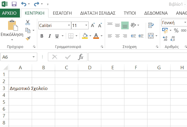
Task: Click the Increase Decimal icon
Action: [x=165, y=38]
